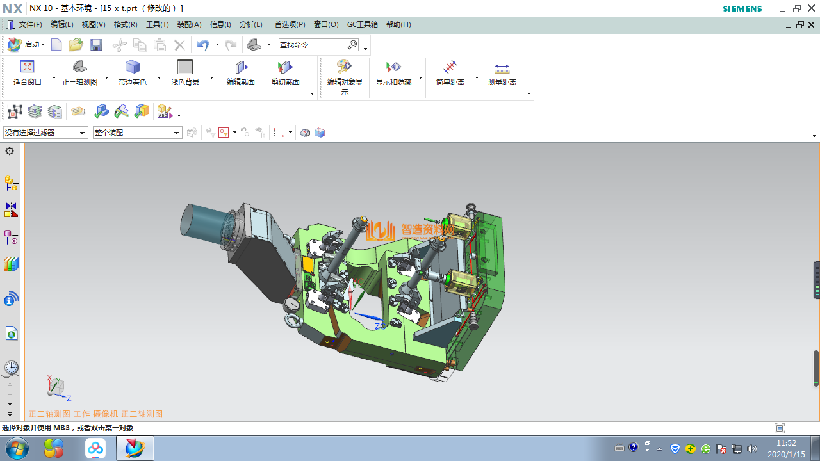Viewport: 820px width, 461px height.
Task: Open the Assembly Navigator in sidebar
Action: pyautogui.click(x=11, y=184)
